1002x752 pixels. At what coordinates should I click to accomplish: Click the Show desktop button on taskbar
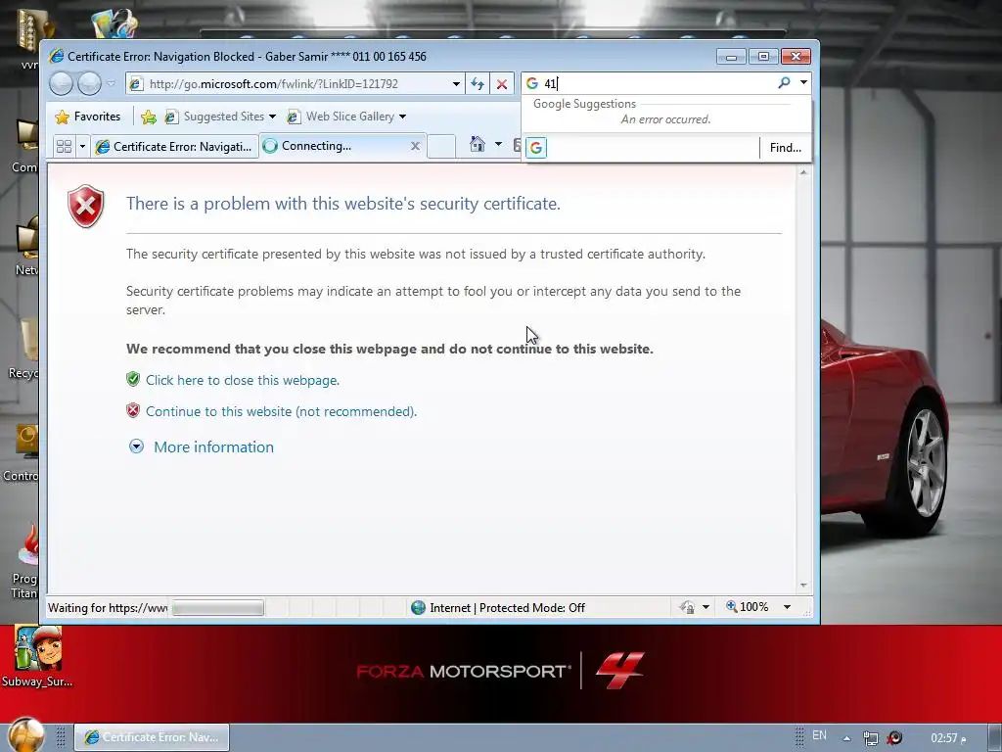994,738
